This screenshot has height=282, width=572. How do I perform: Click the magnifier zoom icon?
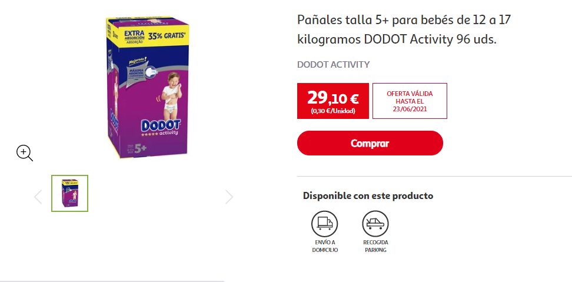[x=25, y=153]
